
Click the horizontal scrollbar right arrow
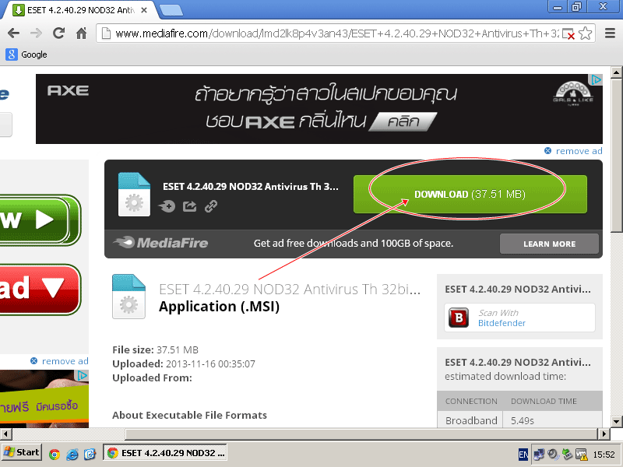(604, 434)
